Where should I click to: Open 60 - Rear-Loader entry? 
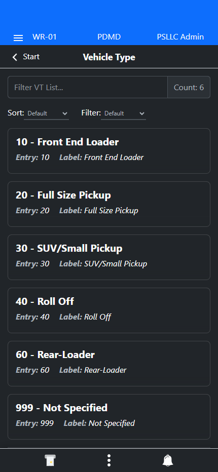click(x=109, y=364)
